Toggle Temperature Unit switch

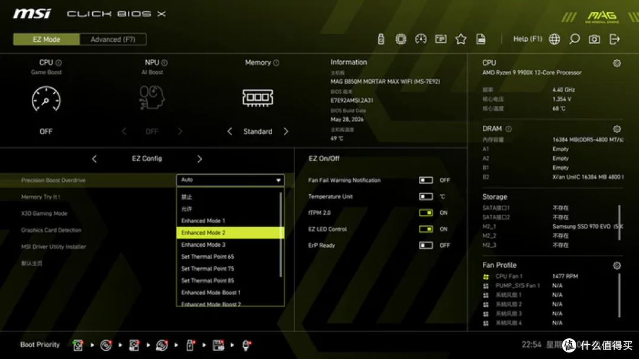[426, 197]
